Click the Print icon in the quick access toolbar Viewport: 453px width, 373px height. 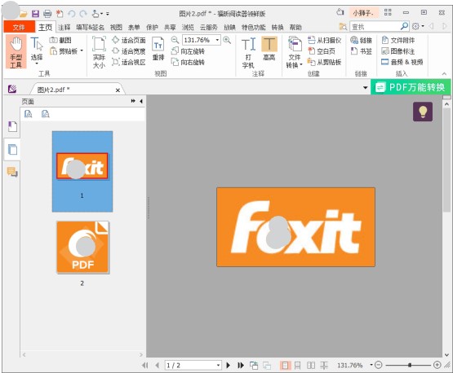point(47,14)
